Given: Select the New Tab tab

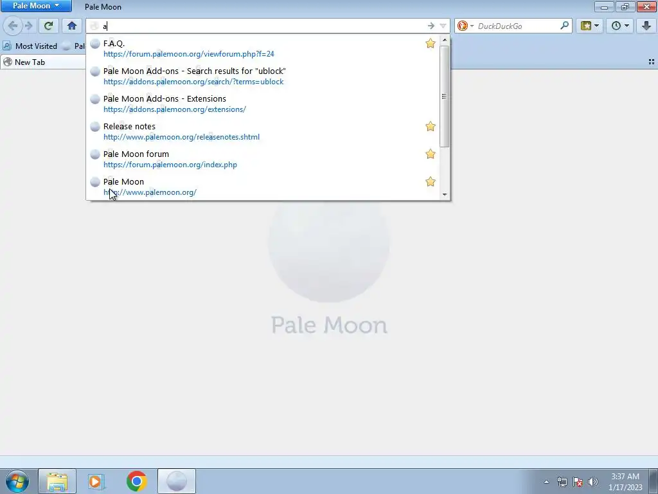Looking at the screenshot, I should (43, 62).
